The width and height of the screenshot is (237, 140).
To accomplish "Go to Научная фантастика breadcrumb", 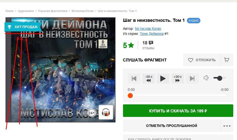I will 53,11.
